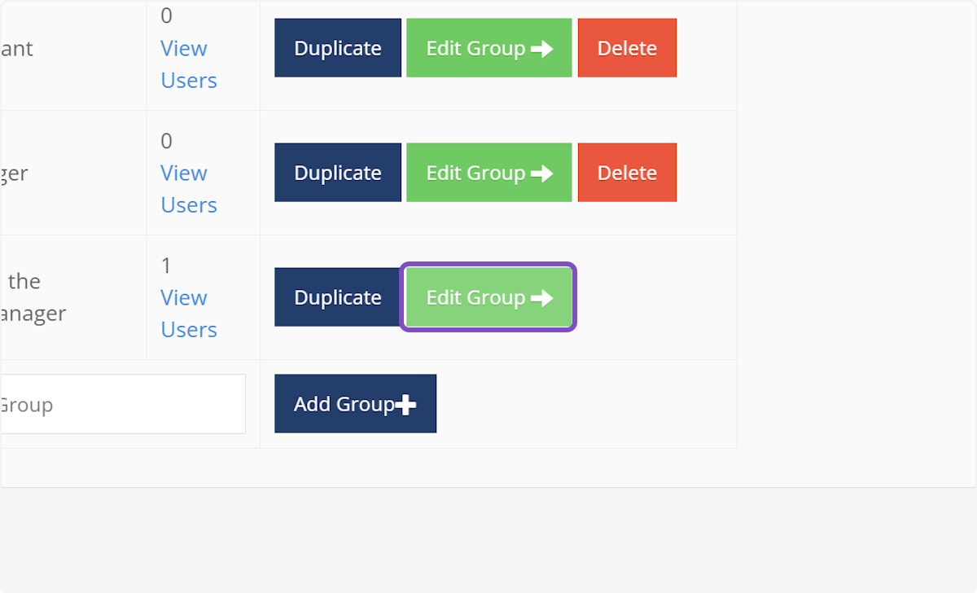View users of the group with 1 user
The image size is (977, 593).
[x=188, y=314]
